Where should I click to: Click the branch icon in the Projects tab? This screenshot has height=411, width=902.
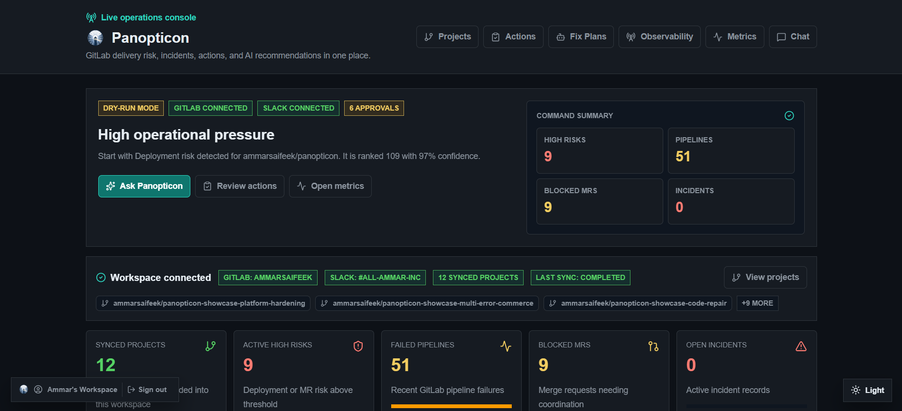tap(429, 37)
